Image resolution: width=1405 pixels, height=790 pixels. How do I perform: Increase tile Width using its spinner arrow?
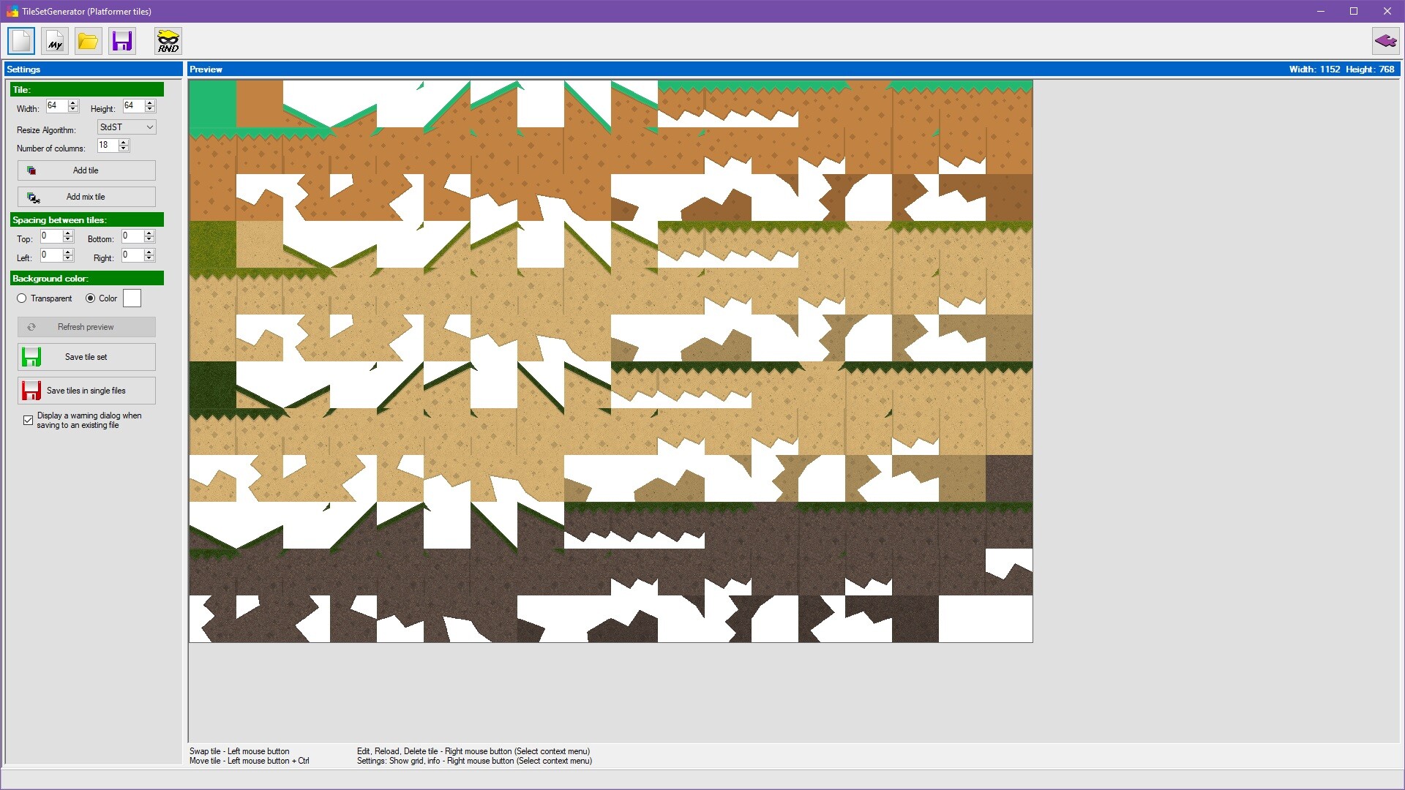click(x=73, y=102)
